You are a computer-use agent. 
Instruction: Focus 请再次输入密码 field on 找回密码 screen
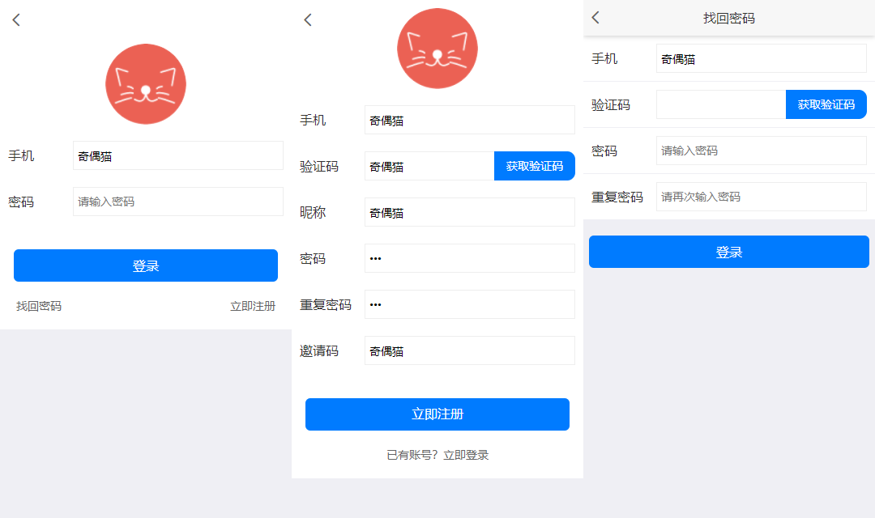(762, 197)
